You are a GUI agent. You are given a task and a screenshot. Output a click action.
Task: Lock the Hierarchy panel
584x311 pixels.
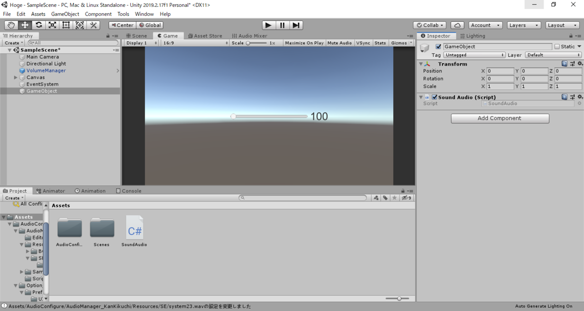108,36
